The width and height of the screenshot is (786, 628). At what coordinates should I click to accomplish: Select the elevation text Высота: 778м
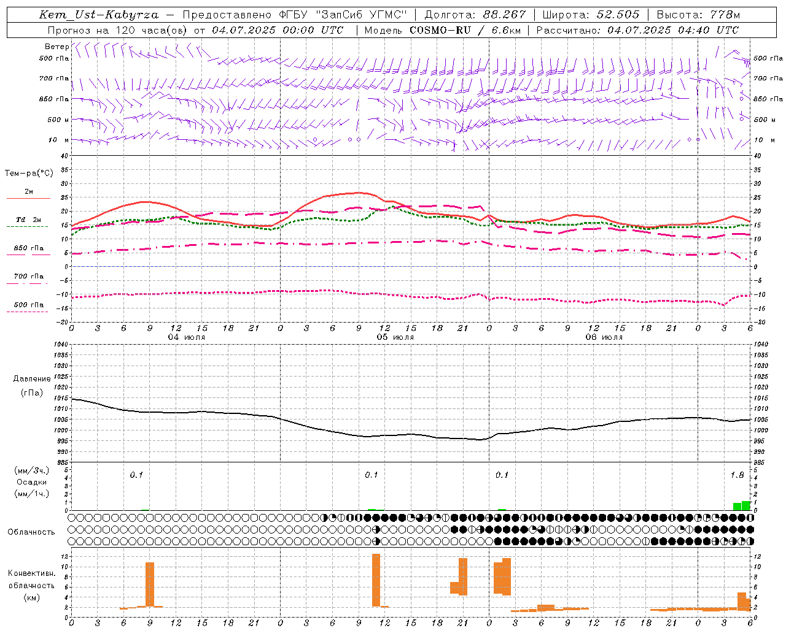click(698, 15)
